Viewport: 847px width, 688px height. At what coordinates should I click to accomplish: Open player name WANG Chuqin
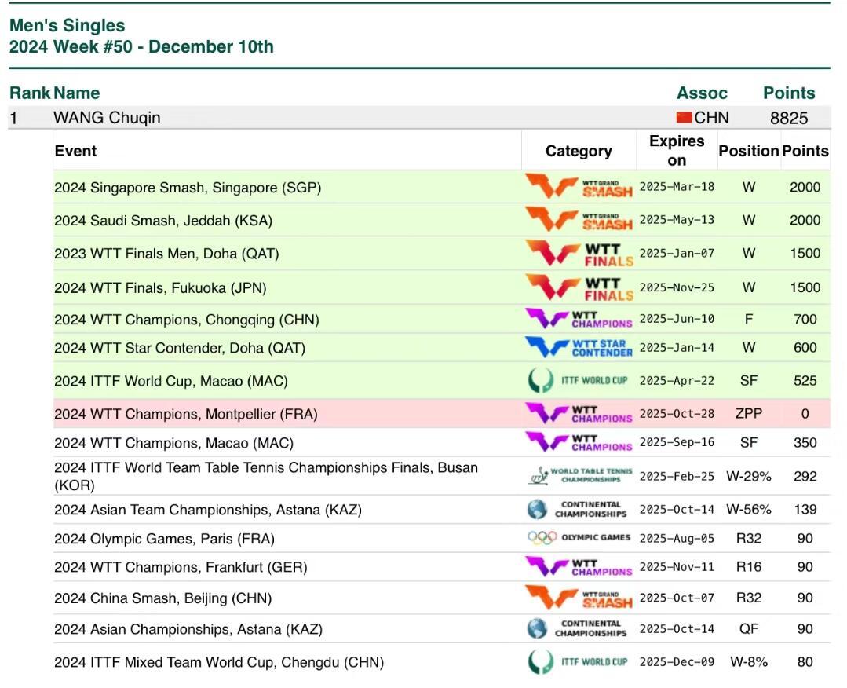[x=107, y=118]
